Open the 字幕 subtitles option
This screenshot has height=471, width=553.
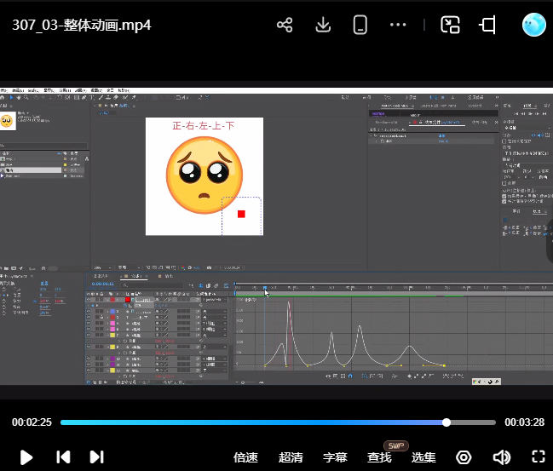tap(335, 457)
